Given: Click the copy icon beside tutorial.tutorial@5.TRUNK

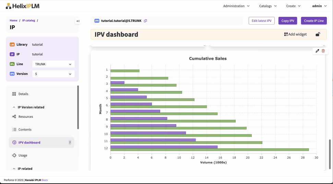Looking at the screenshot, I should point(145,21).
